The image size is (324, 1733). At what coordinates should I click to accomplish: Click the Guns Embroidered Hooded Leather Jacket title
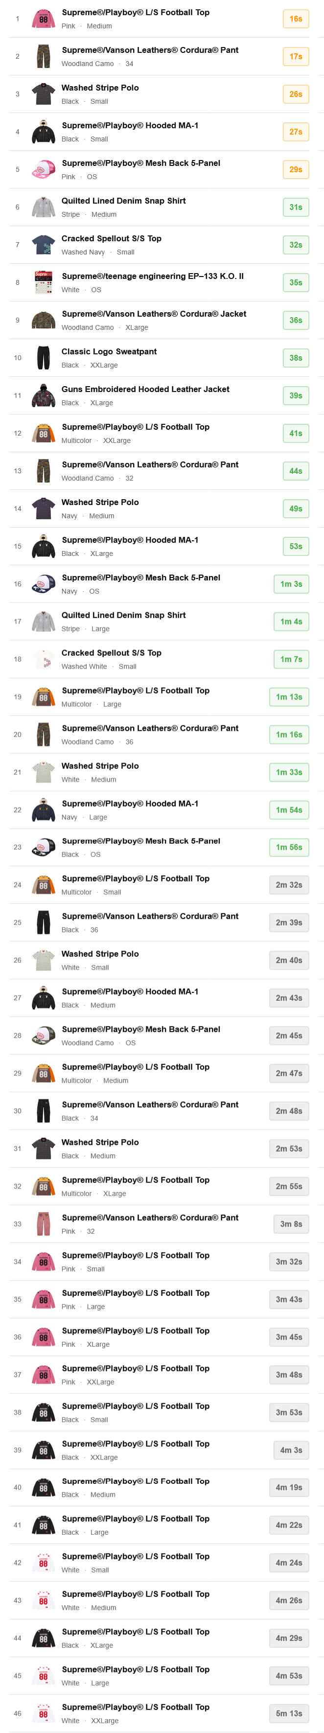click(145, 389)
